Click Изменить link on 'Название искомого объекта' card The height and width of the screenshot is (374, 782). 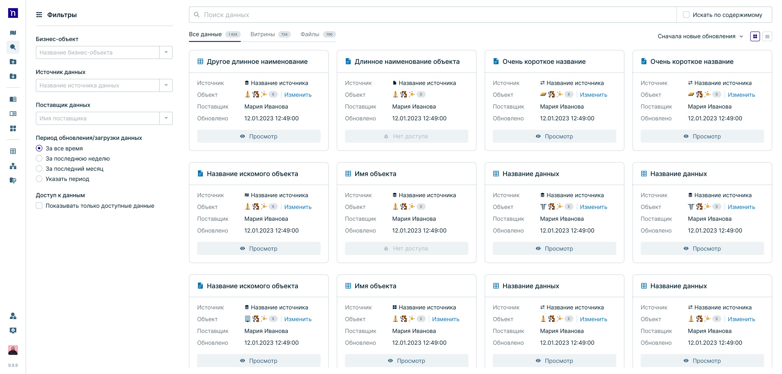point(298,207)
